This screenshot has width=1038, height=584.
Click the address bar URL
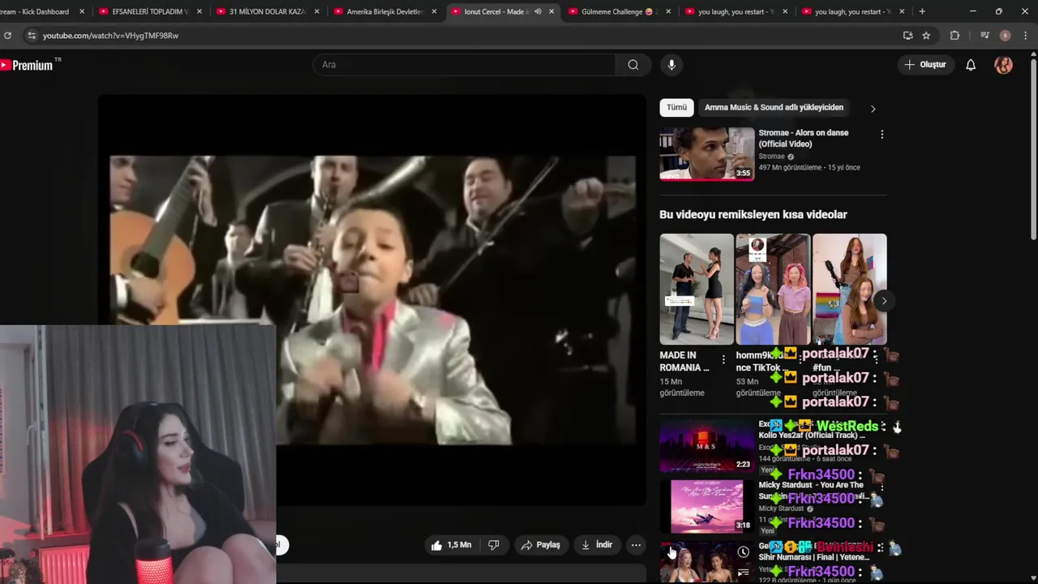point(110,36)
